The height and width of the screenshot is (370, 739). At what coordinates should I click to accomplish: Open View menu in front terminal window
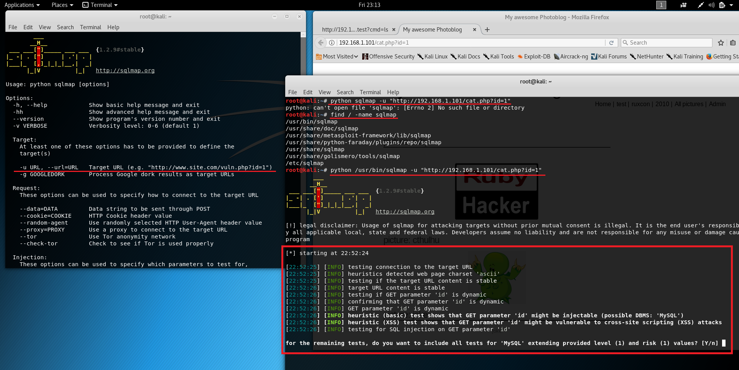324,92
